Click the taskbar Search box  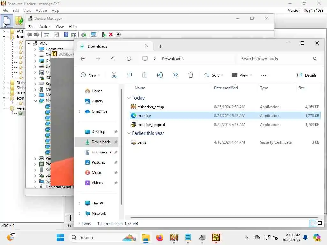click(103, 237)
